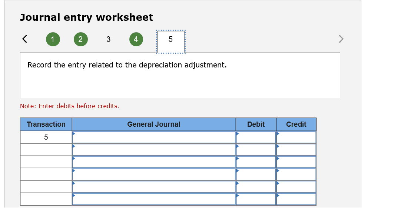Screen dimensions: 414x209
Task: Click transaction number 5 cell
Action: pyautogui.click(x=46, y=137)
